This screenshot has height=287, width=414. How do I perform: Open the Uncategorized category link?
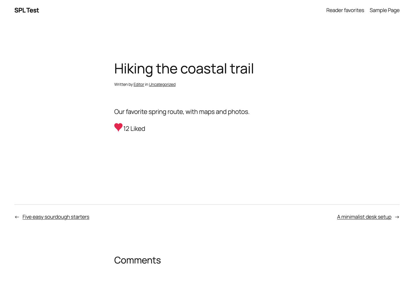(x=162, y=84)
